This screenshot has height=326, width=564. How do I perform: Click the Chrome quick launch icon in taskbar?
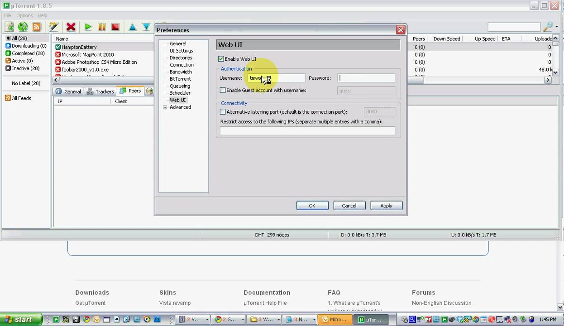tap(86, 320)
